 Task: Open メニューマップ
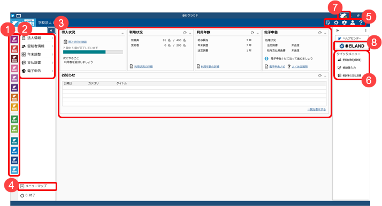[x=37, y=186]
